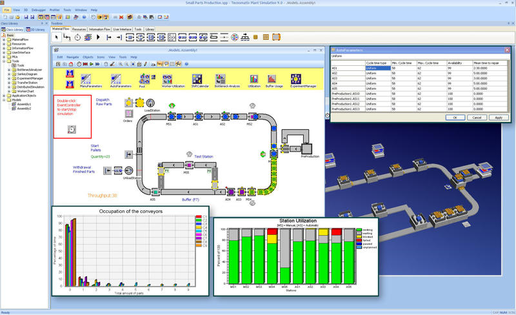Click the Save icon in main toolbar
516x315 pixels.
(x=26, y=17)
